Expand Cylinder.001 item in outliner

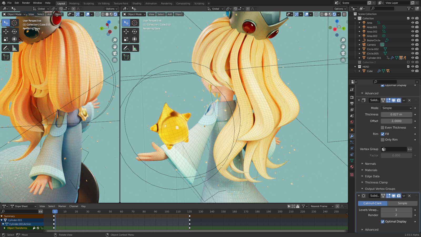tap(359, 58)
